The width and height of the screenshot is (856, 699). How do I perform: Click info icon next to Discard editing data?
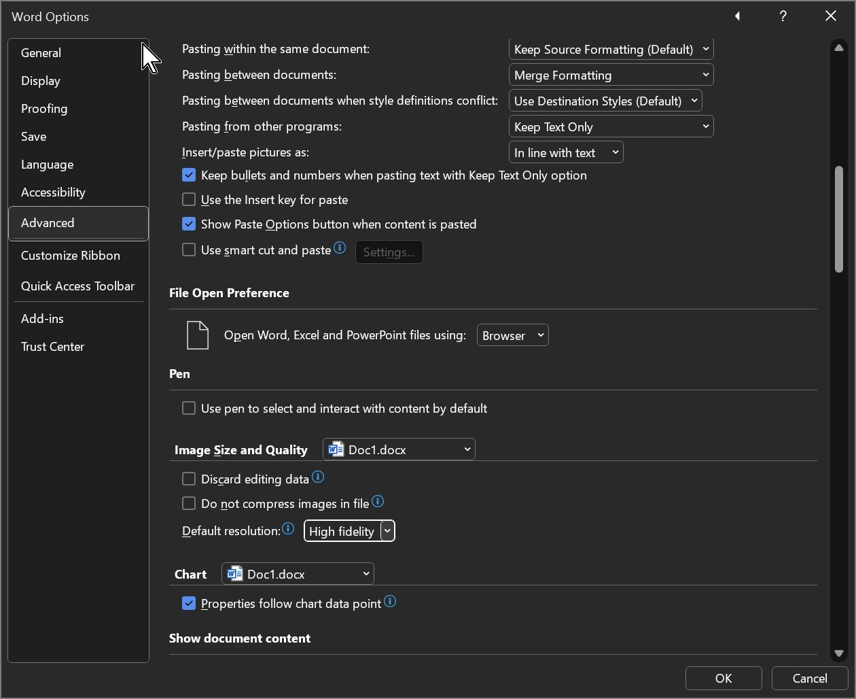point(318,477)
